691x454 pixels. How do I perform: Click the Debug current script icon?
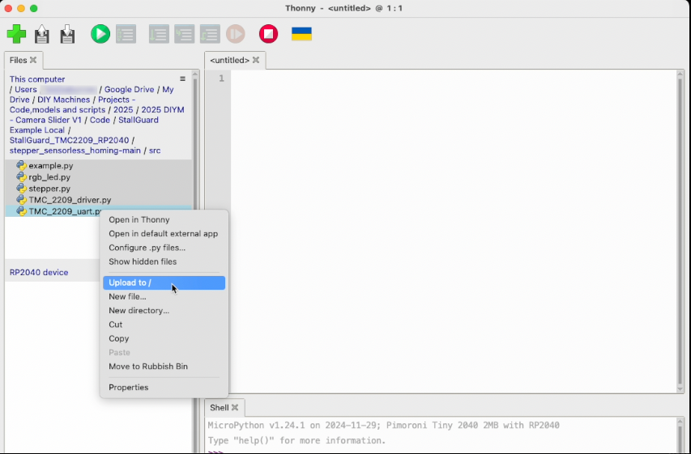coord(126,34)
